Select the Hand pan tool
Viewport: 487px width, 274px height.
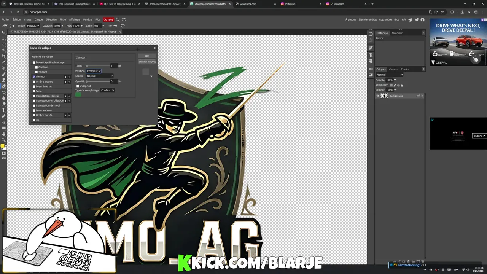pyautogui.click(x=4, y=134)
